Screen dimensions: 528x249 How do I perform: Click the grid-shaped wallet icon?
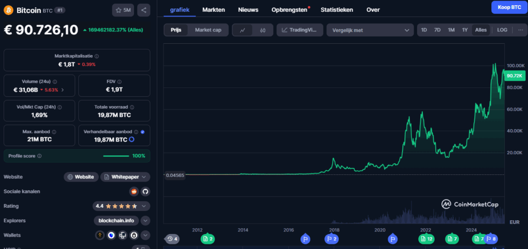click(x=123, y=235)
